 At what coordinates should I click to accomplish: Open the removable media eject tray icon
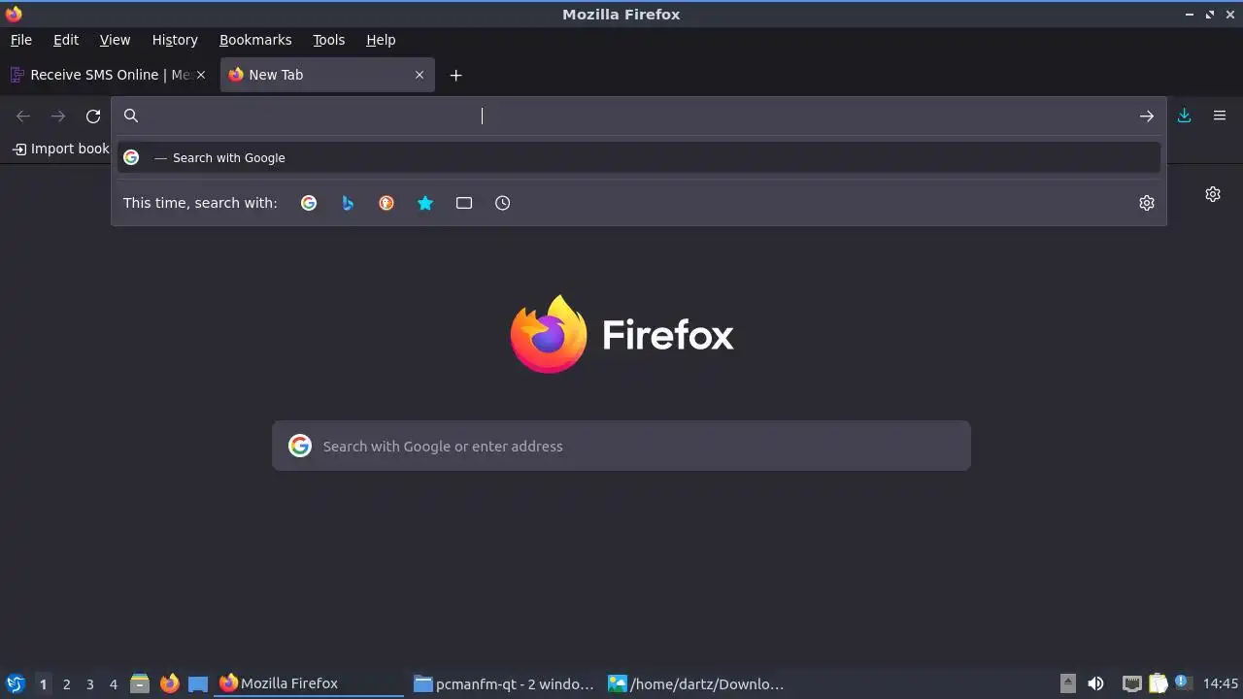[1068, 683]
